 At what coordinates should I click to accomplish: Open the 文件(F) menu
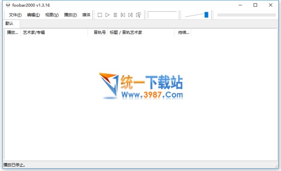click(15, 15)
